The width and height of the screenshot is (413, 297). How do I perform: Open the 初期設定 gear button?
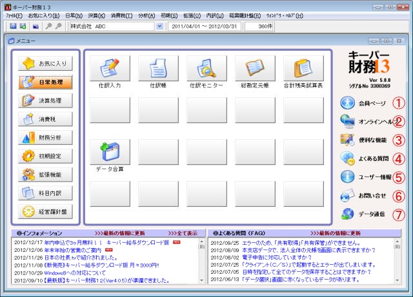coord(45,156)
